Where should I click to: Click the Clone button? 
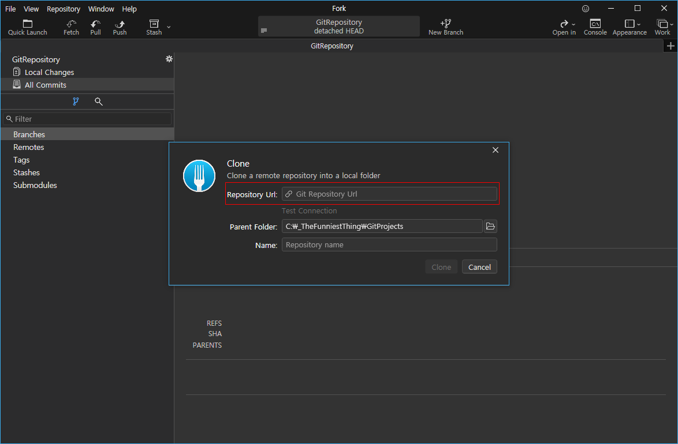441,267
